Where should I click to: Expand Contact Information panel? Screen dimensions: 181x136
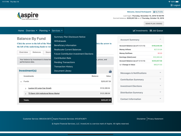point(141,99)
